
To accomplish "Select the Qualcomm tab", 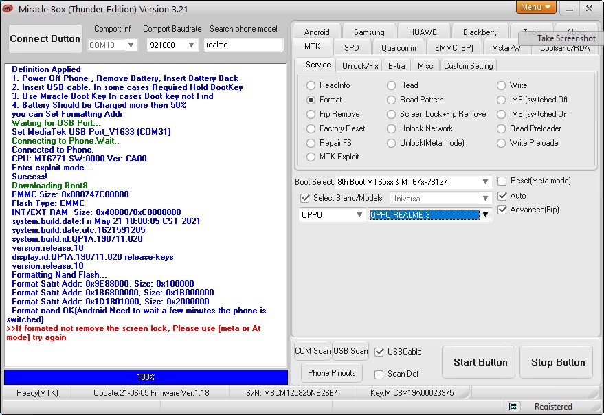I will 399,48.
